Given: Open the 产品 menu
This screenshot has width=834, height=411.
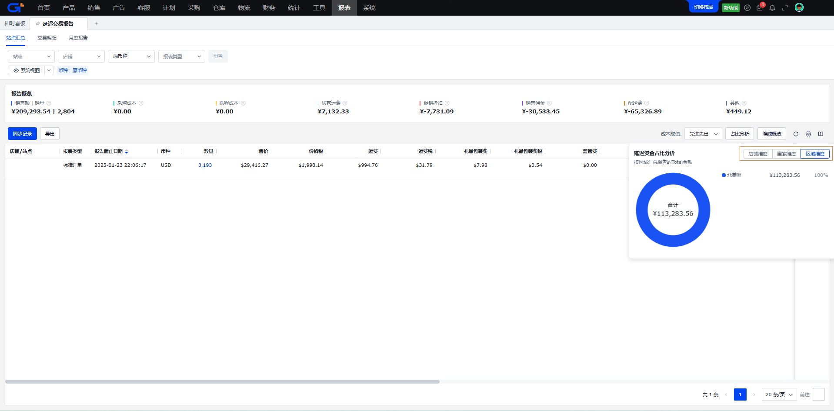Looking at the screenshot, I should coord(69,8).
